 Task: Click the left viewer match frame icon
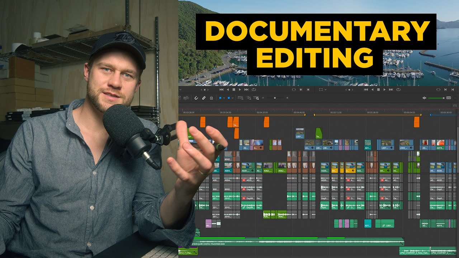[294, 90]
